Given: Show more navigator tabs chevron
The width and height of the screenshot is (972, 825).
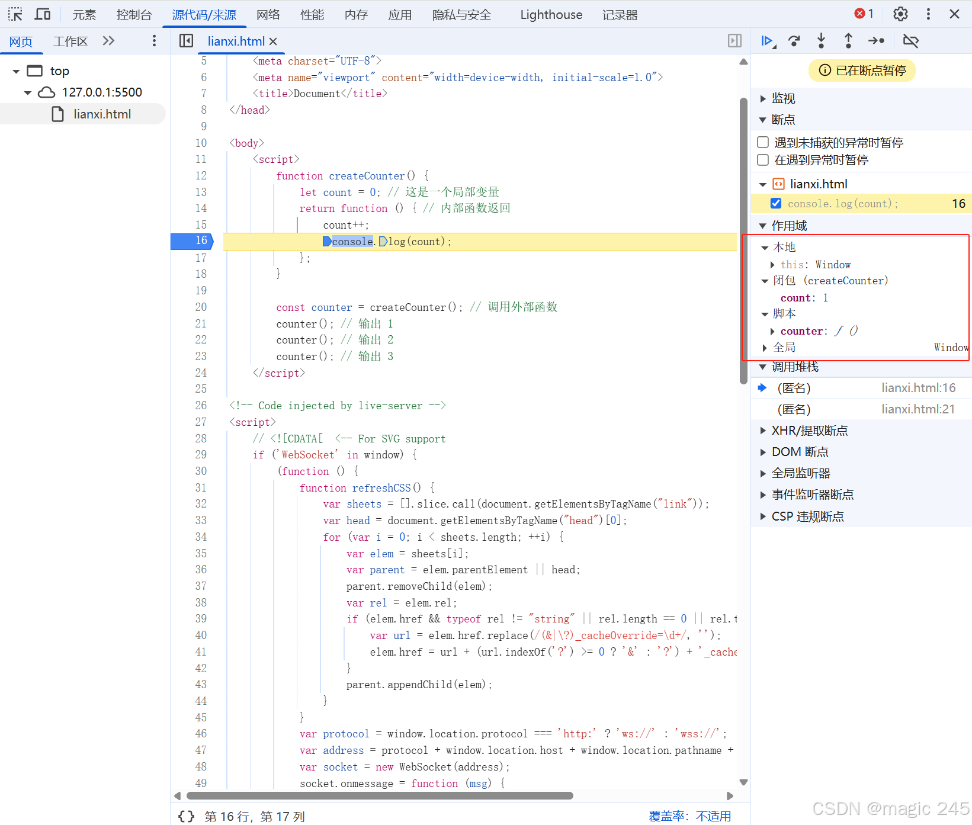Looking at the screenshot, I should (x=108, y=41).
